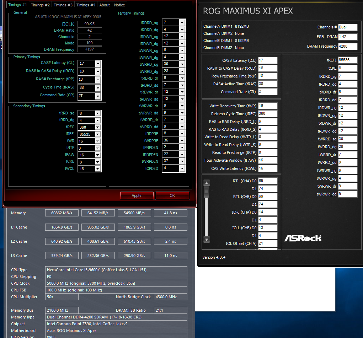Expand the CAS# Latency (CL) dropdown
The image size is (363, 338).
(x=98, y=64)
